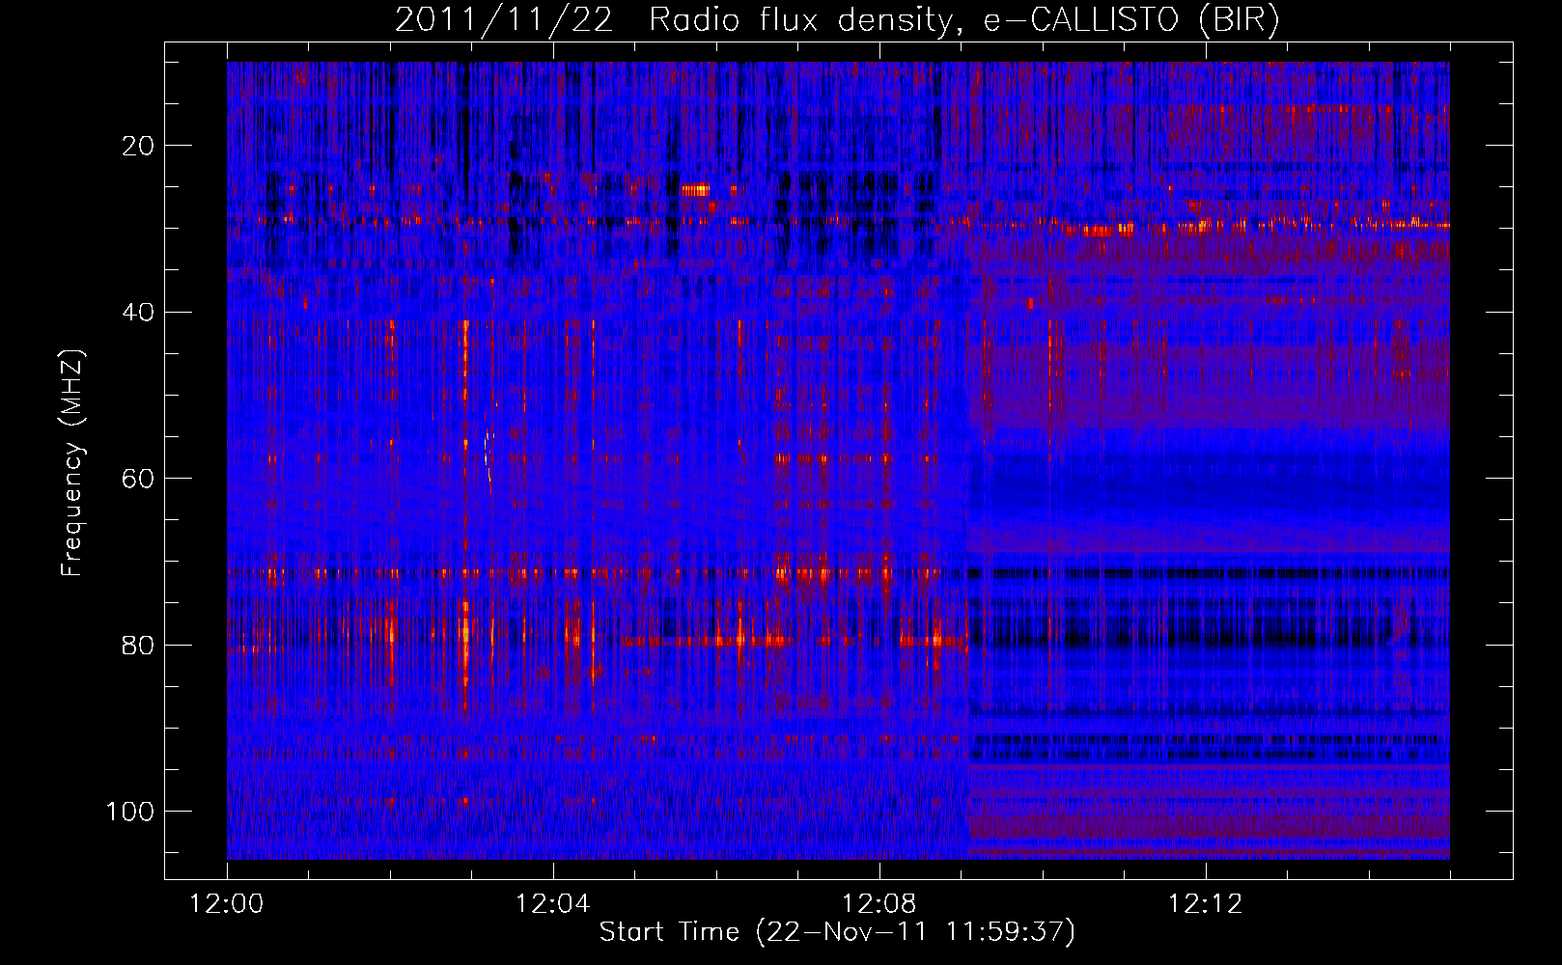The image size is (1562, 965).
Task: Click the 'Frequency (MHZ)' axis label
Action: pyautogui.click(x=72, y=463)
